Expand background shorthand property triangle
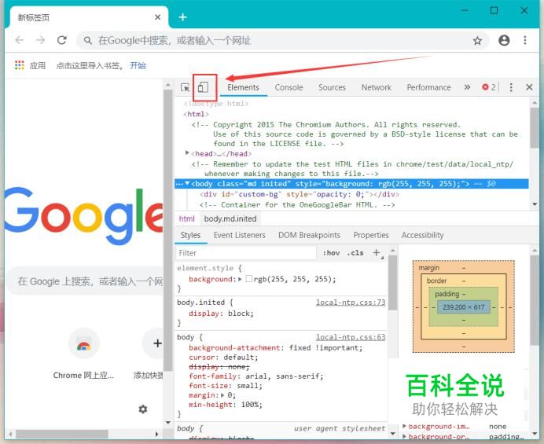Image resolution: width=544 pixels, height=444 pixels. [x=240, y=279]
